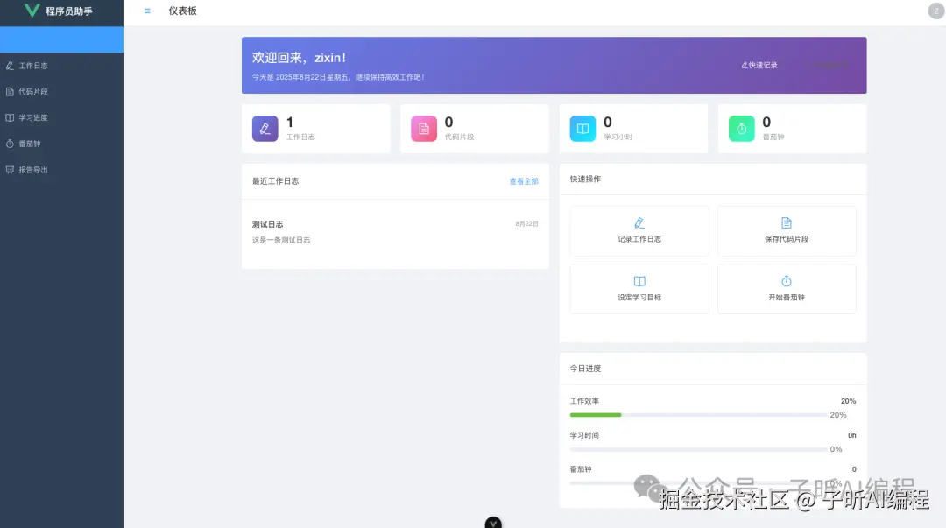The height and width of the screenshot is (528, 946).
Task: Click the green V logo of 程序员助手
Action: tap(32, 11)
